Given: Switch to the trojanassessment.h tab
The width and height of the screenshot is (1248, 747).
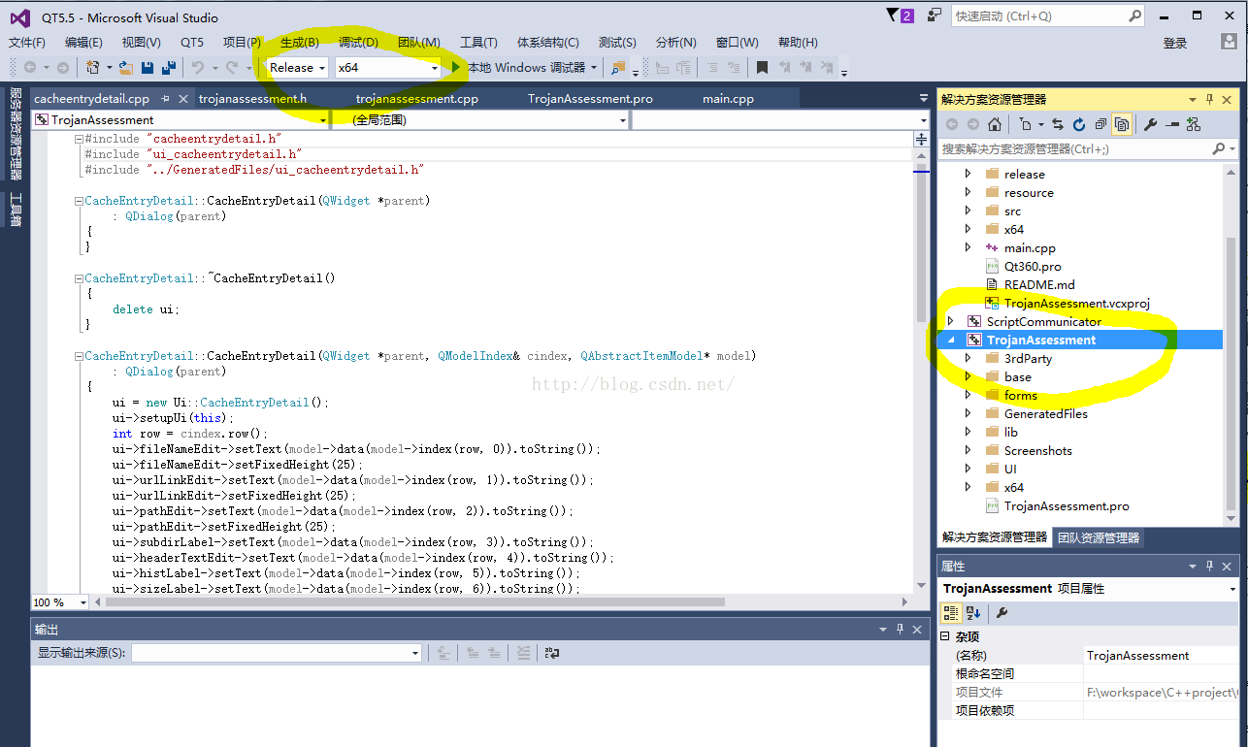Looking at the screenshot, I should coord(252,99).
